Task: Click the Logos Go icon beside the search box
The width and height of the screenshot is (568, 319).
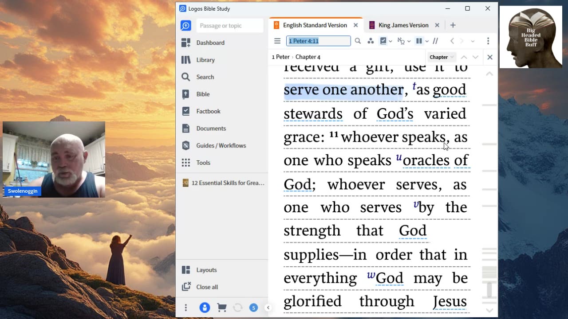Action: [186, 26]
